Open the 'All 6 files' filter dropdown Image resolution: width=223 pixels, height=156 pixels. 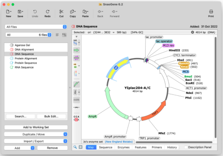[29, 35]
